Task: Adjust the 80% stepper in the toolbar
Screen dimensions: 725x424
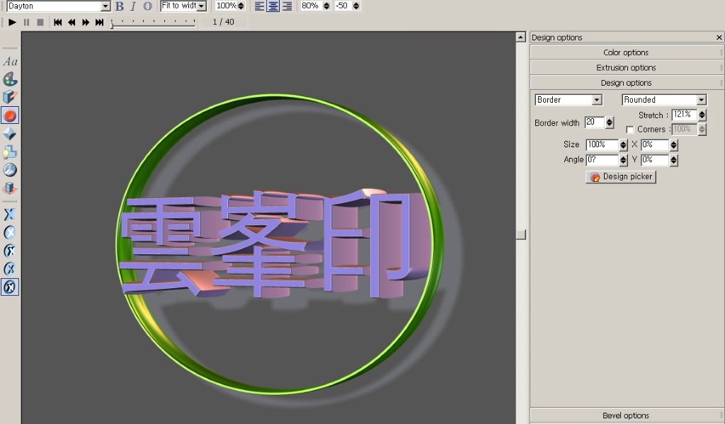Action: [x=326, y=6]
